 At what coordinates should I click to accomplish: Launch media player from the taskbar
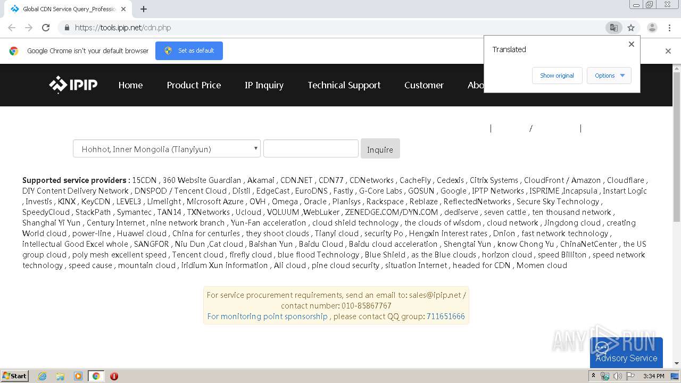pos(78,376)
